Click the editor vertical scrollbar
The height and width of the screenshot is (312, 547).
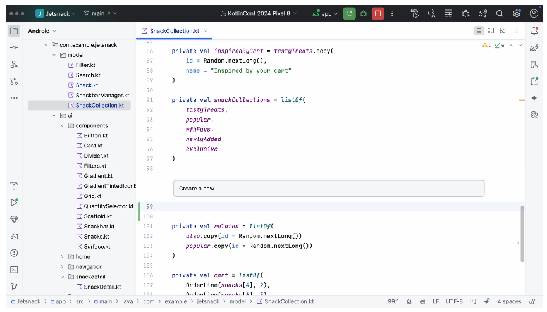click(522, 234)
